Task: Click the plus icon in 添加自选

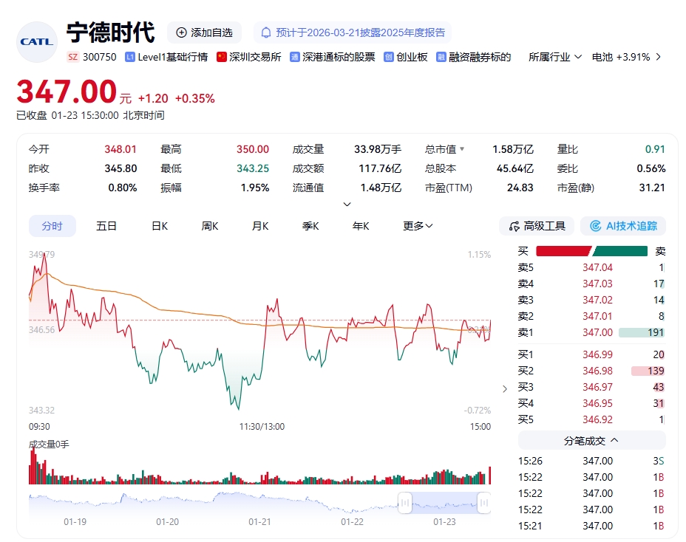Action: [182, 32]
